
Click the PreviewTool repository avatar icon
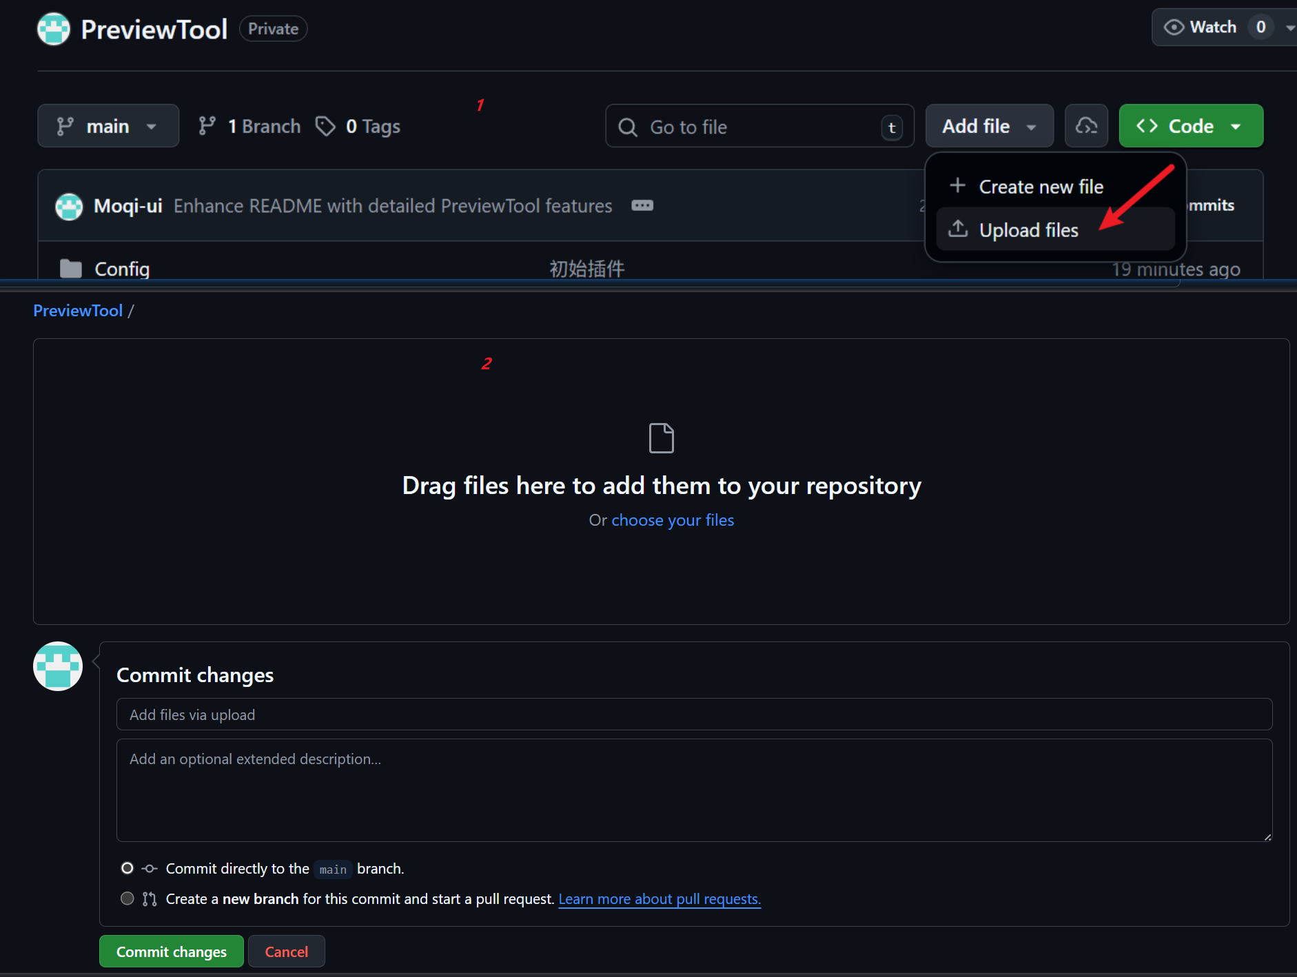coord(54,29)
